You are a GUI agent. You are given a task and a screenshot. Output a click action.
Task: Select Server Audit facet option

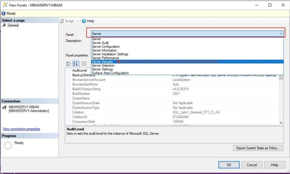click(100, 43)
